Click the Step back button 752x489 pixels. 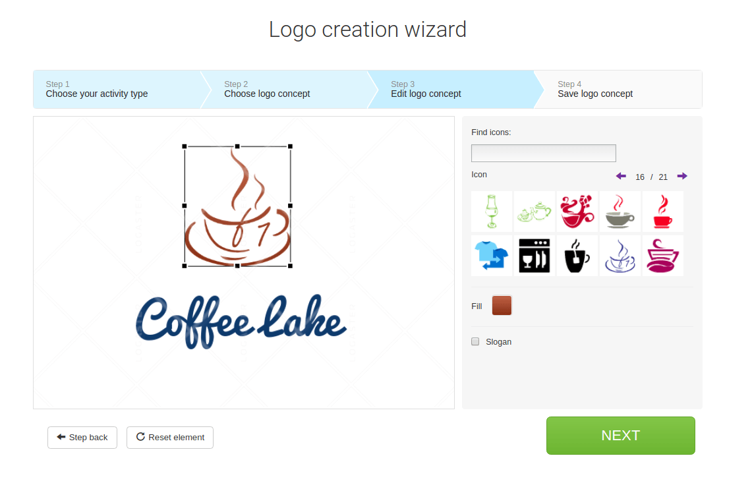coord(82,437)
